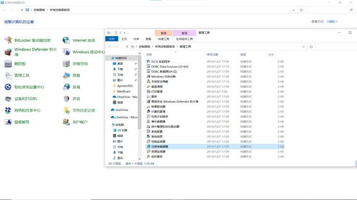Open the 大图标 view-by dropdown
Image resolution: width=357 pixels, height=200 pixels.
click(332, 22)
